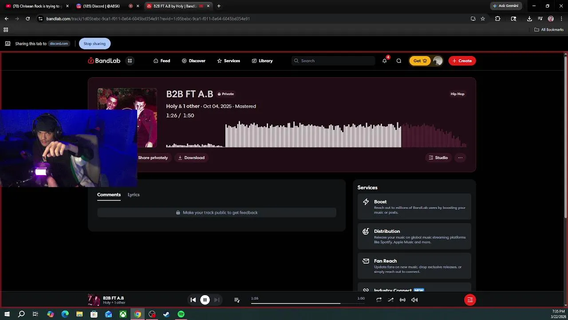Viewport: 568px width, 320px height.
Task: Open the profile avatar menu
Action: 438,61
